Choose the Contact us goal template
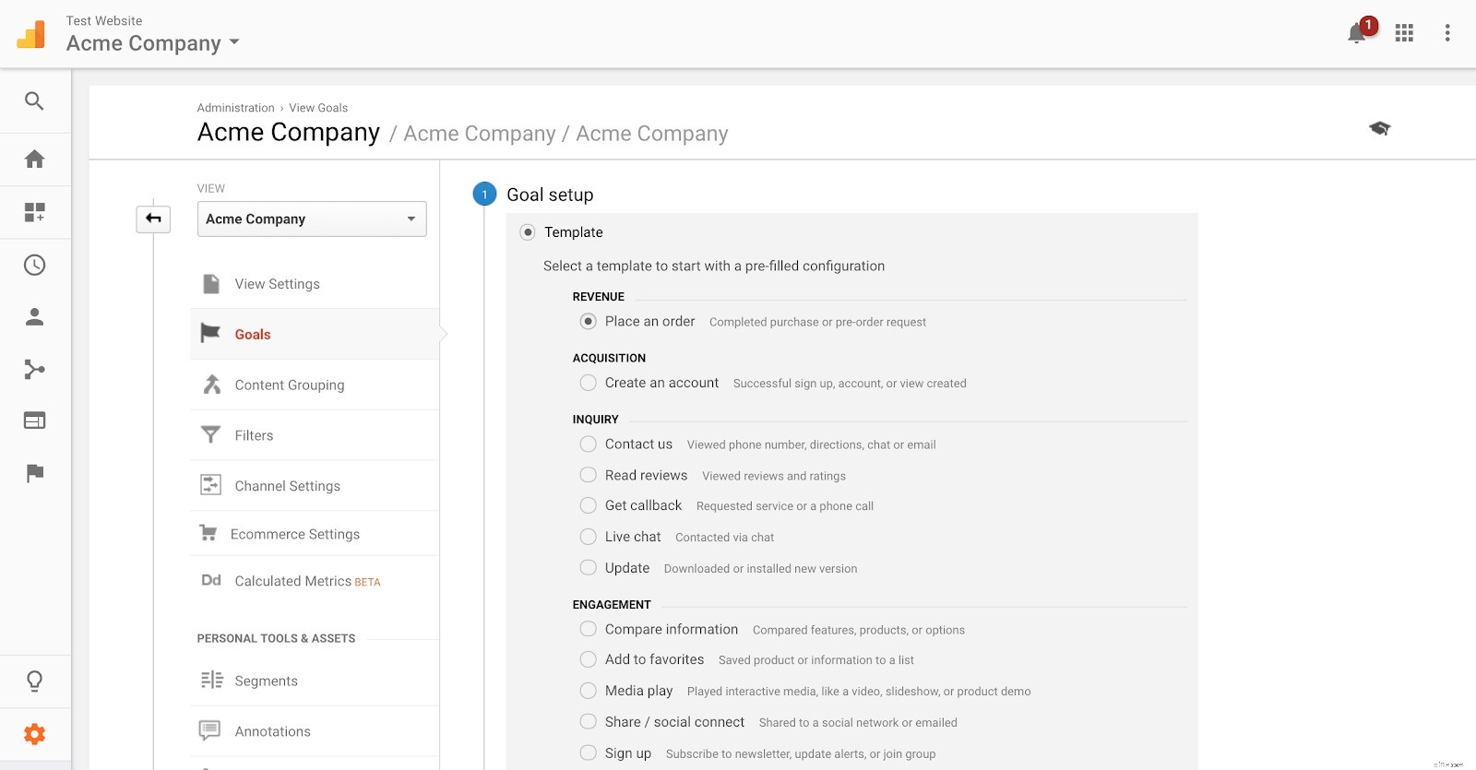The width and height of the screenshot is (1476, 770). [x=588, y=444]
